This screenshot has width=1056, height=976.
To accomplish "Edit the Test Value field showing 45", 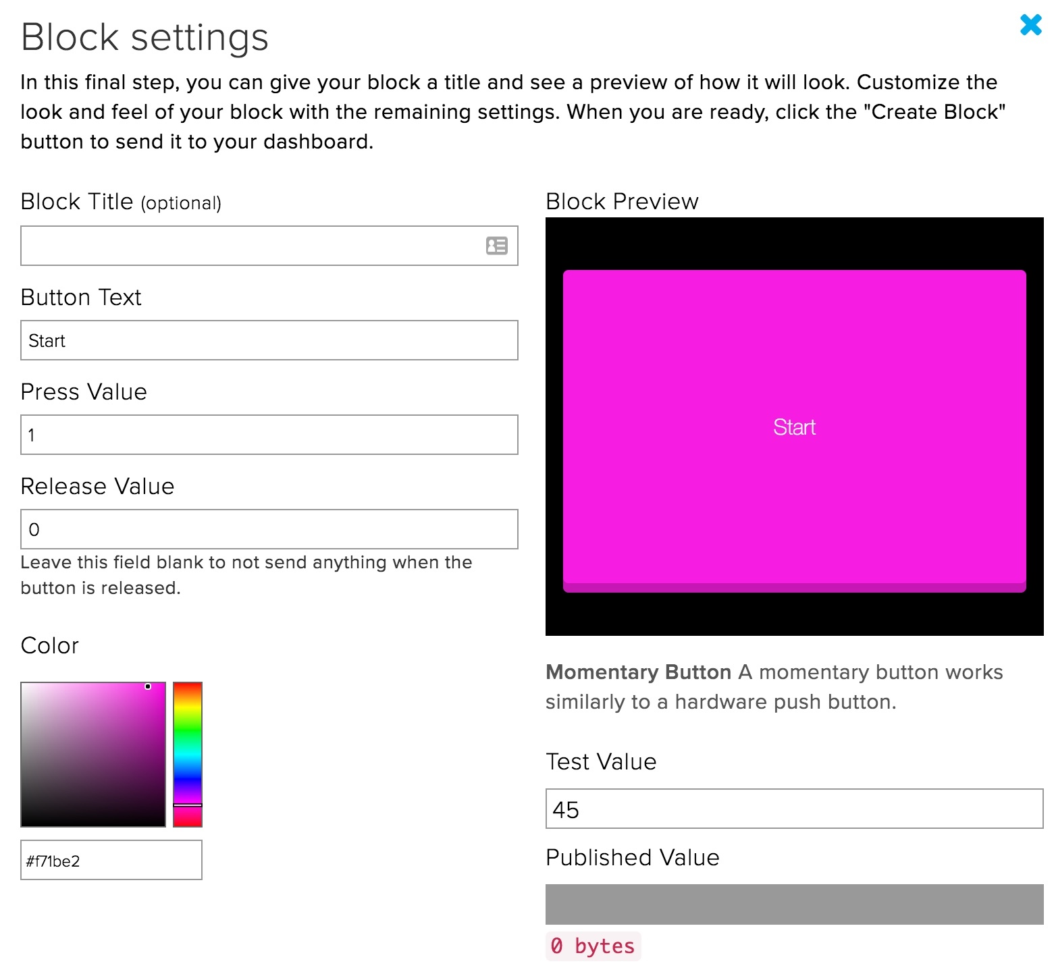I will pyautogui.click(x=795, y=809).
